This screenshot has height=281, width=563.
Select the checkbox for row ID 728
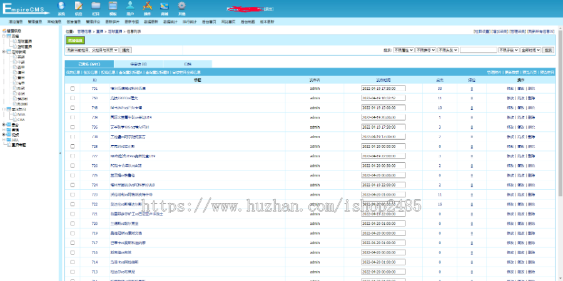point(73,146)
